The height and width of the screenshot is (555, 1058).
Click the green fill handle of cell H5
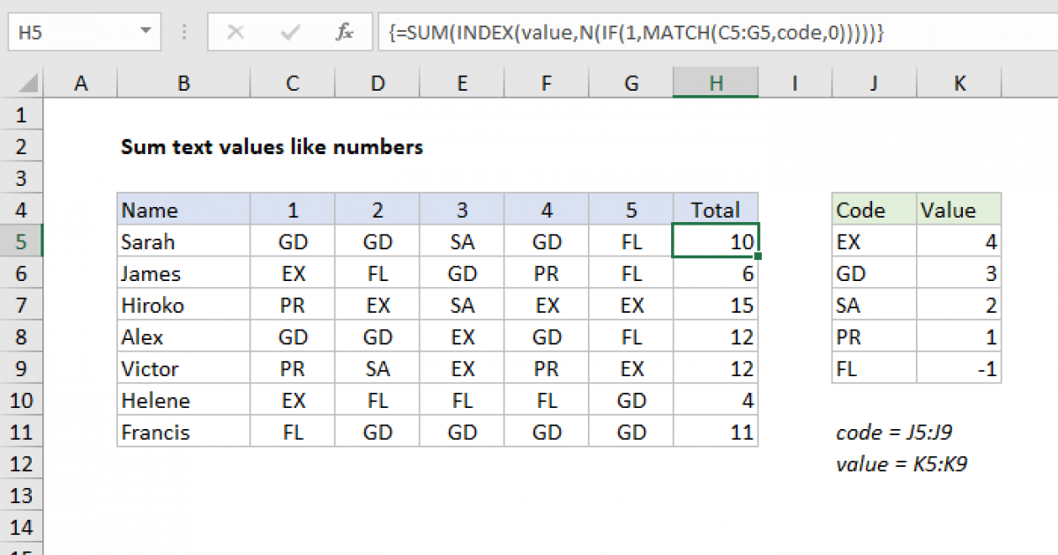point(756,254)
